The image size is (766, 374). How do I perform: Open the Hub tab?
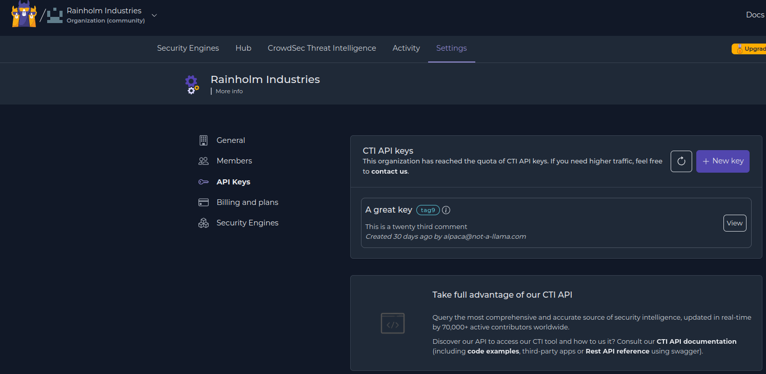(243, 48)
